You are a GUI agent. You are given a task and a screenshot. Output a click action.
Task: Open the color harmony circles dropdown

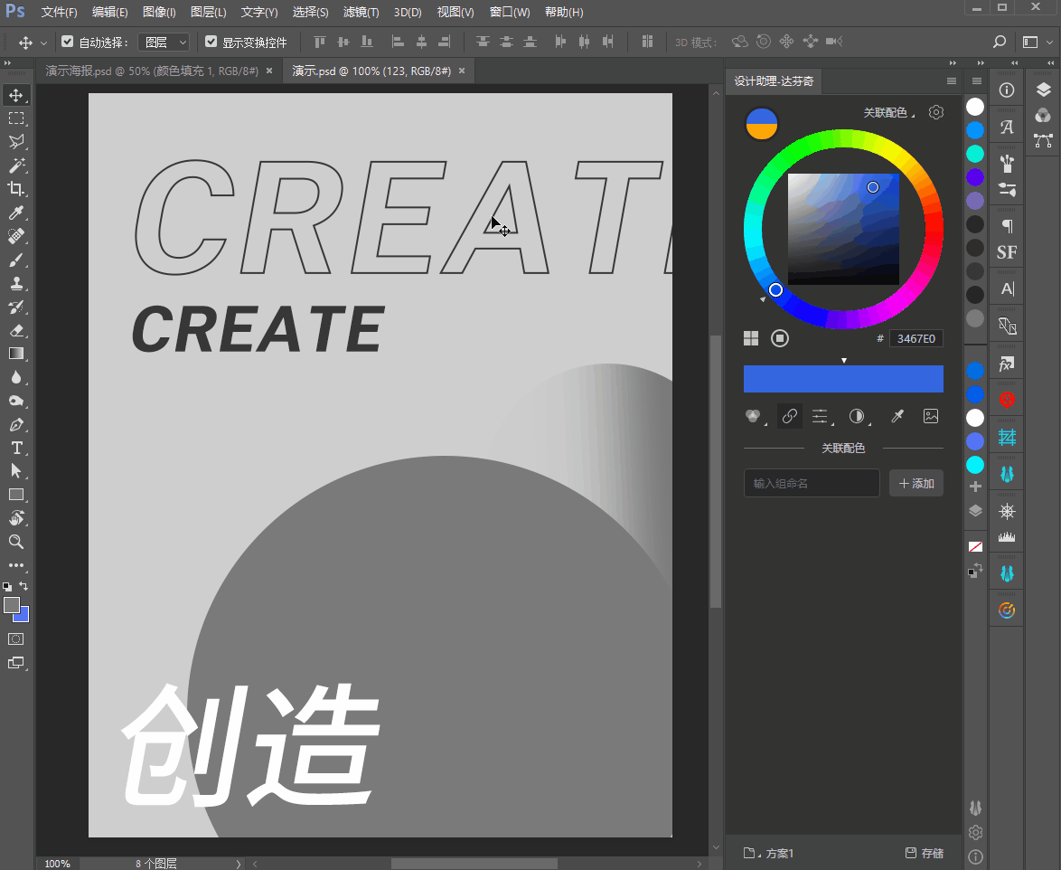tap(756, 416)
